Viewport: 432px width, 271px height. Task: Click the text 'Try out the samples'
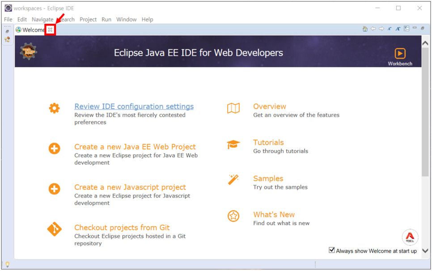[x=280, y=187]
